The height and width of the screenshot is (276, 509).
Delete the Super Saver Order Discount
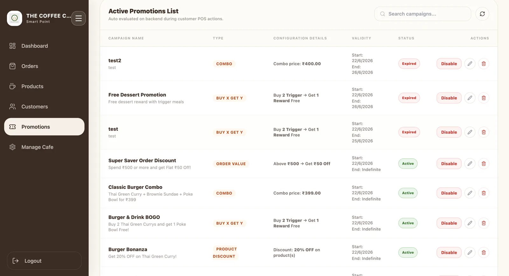coord(484,164)
